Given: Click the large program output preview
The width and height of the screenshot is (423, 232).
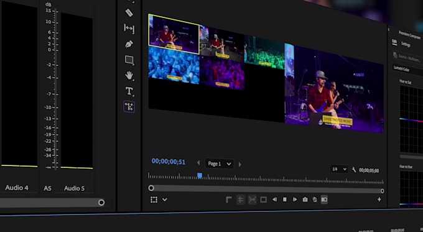Looking at the screenshot, I should click(x=334, y=88).
